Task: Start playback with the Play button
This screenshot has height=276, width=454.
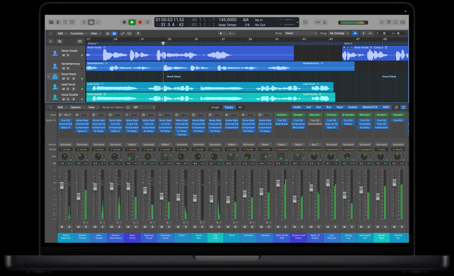Action: [x=132, y=22]
